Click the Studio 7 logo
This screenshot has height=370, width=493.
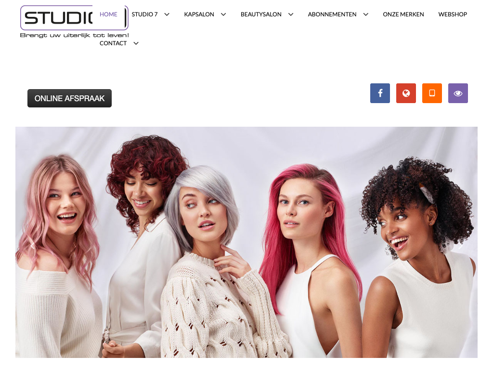(x=74, y=22)
